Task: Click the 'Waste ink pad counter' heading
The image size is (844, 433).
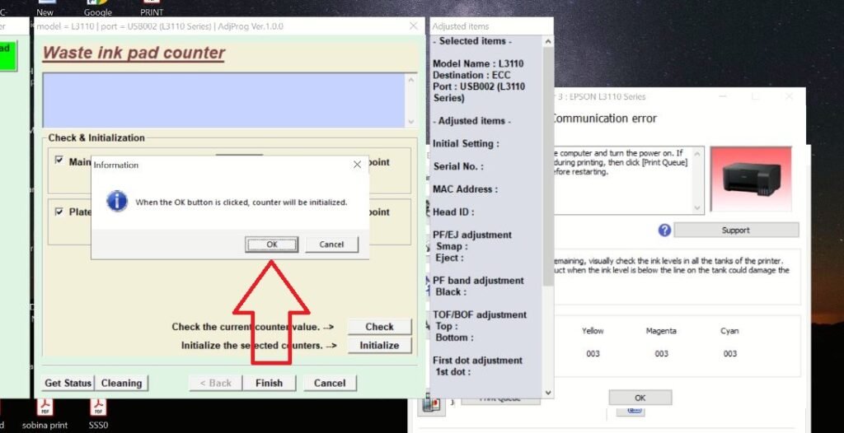Action: coord(134,53)
